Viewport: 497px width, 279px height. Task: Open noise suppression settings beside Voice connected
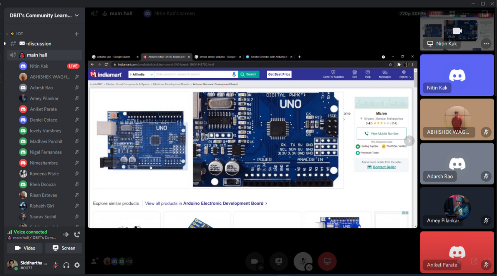[66, 234]
